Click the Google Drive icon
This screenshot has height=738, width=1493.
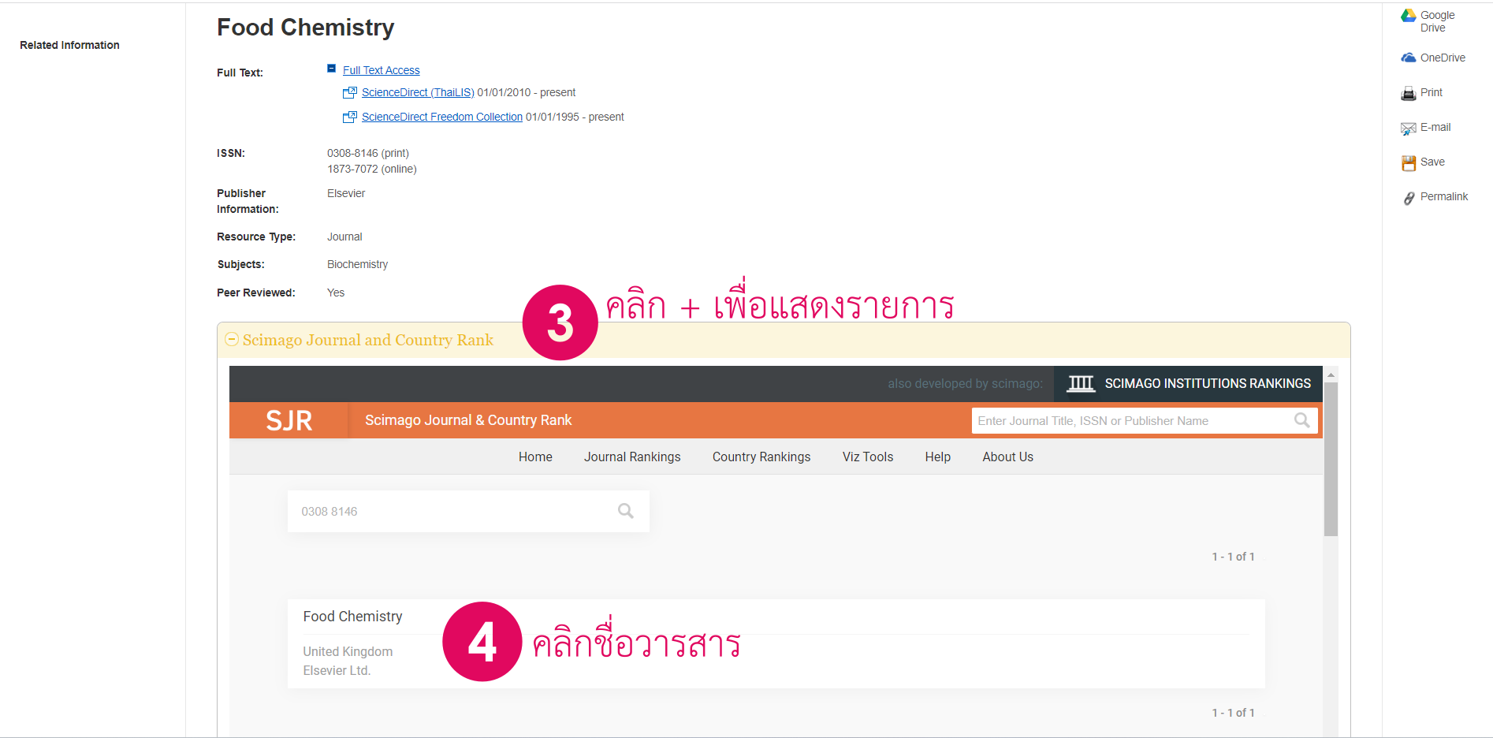click(x=1408, y=16)
